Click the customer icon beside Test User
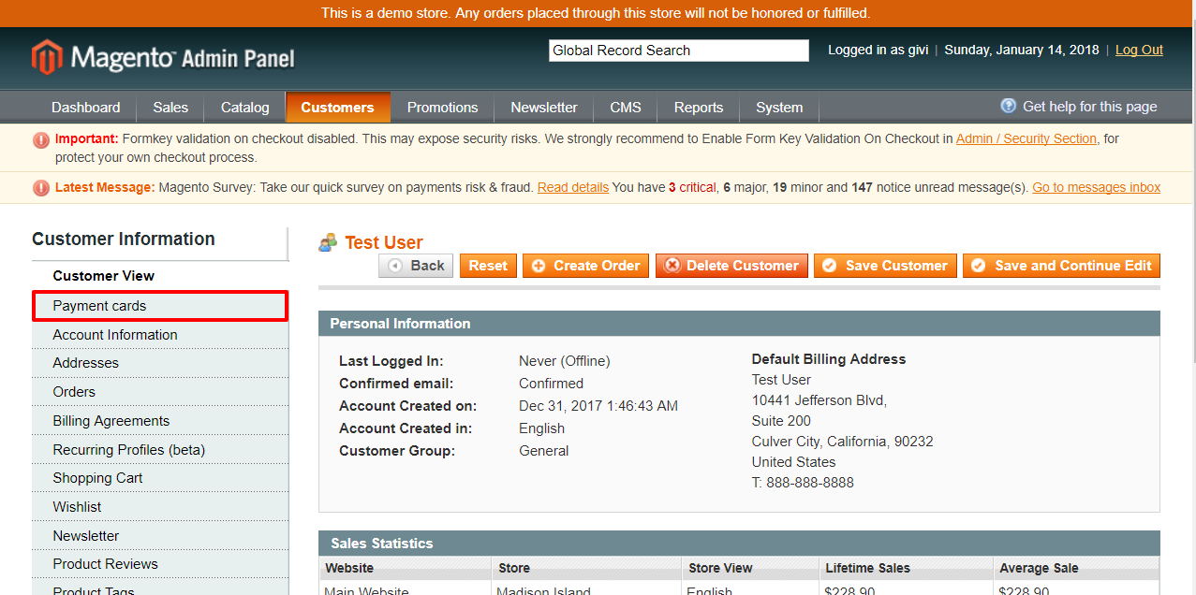The height and width of the screenshot is (595, 1196). (328, 243)
